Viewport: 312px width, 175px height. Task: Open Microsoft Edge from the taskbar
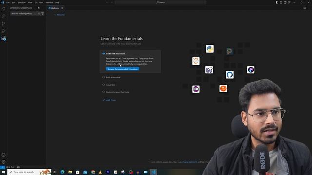click(63, 172)
